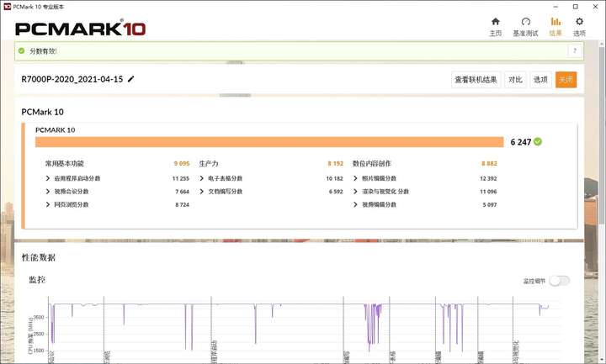Expand the writing score (文档编写分数) row
This screenshot has height=364, width=606.
pyautogui.click(x=201, y=192)
